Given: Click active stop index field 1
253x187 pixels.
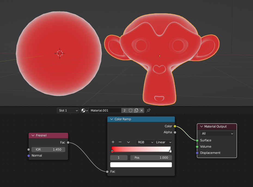Looking at the screenshot, I should [x=119, y=158].
